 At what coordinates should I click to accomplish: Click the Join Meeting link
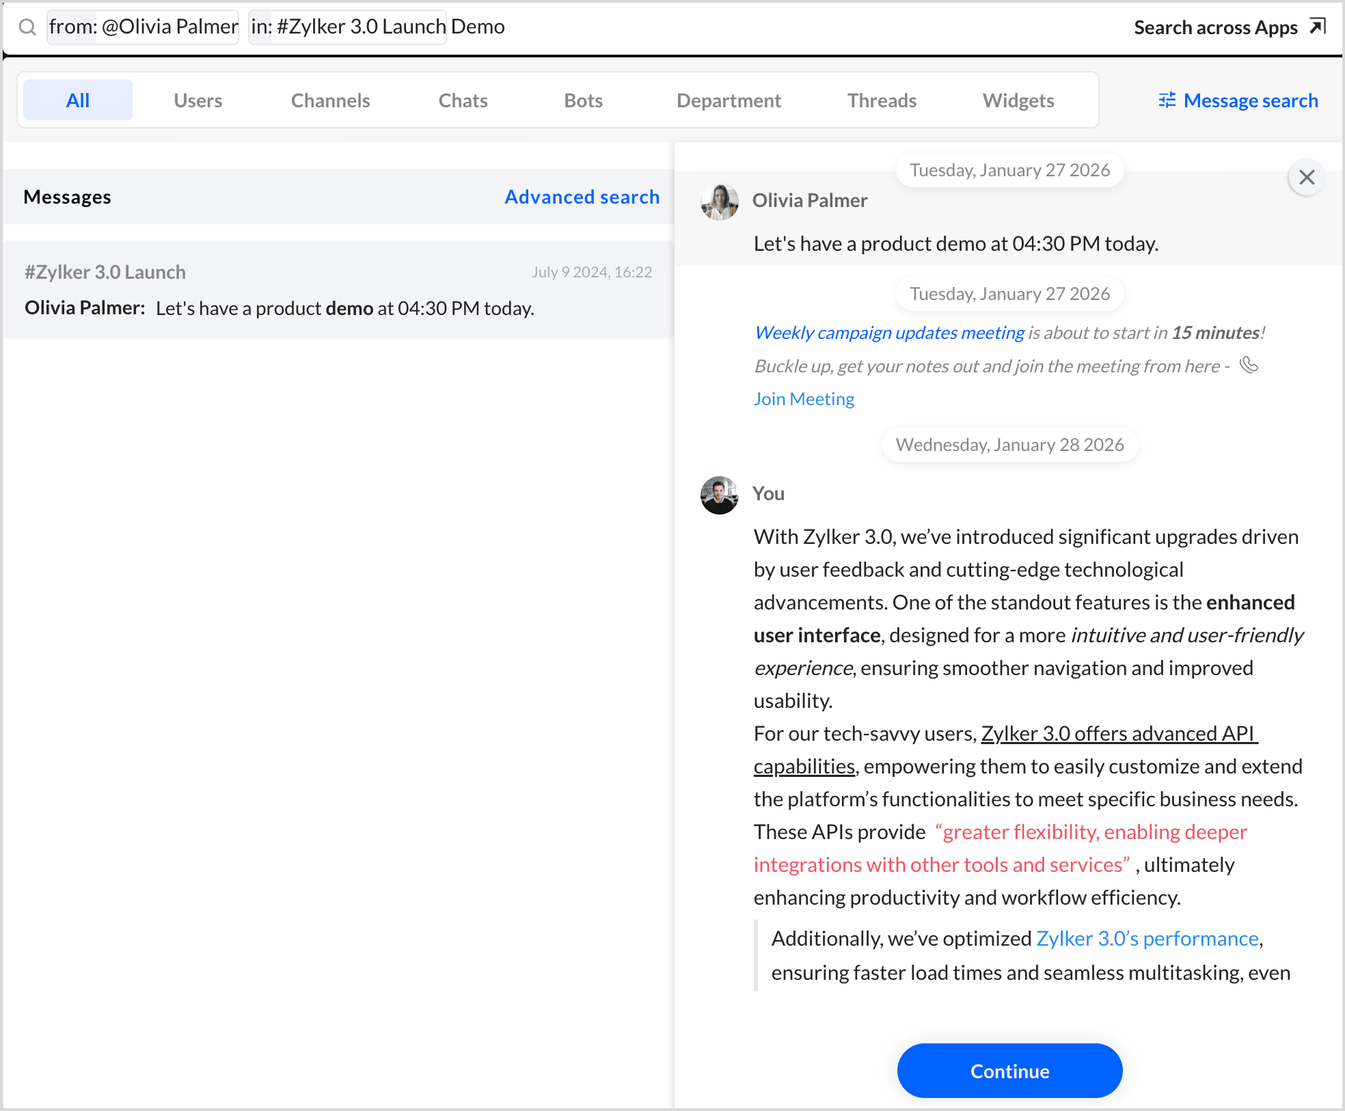click(x=804, y=399)
